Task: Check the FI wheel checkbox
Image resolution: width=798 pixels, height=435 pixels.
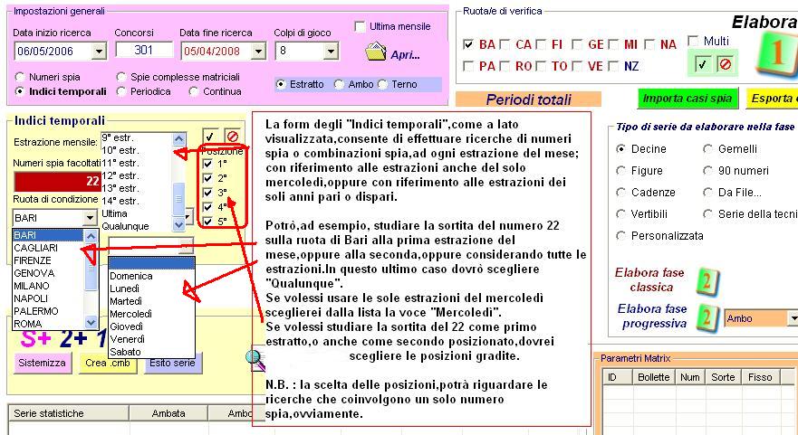Action: click(x=541, y=44)
